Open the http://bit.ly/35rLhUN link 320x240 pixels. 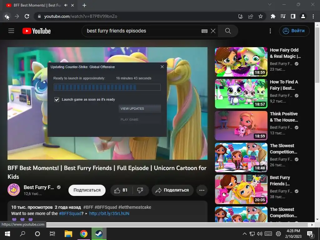click(x=109, y=213)
